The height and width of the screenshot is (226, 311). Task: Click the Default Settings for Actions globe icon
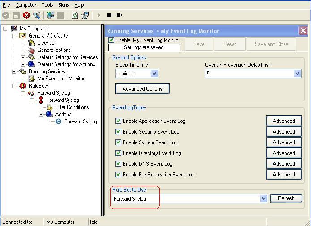click(31, 64)
